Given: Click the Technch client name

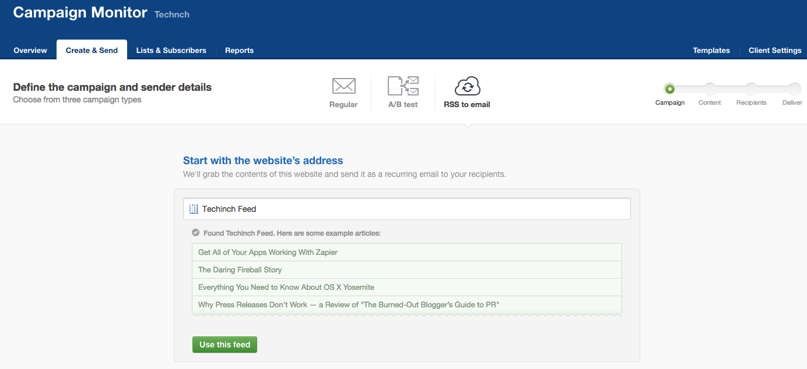Looking at the screenshot, I should pos(172,14).
